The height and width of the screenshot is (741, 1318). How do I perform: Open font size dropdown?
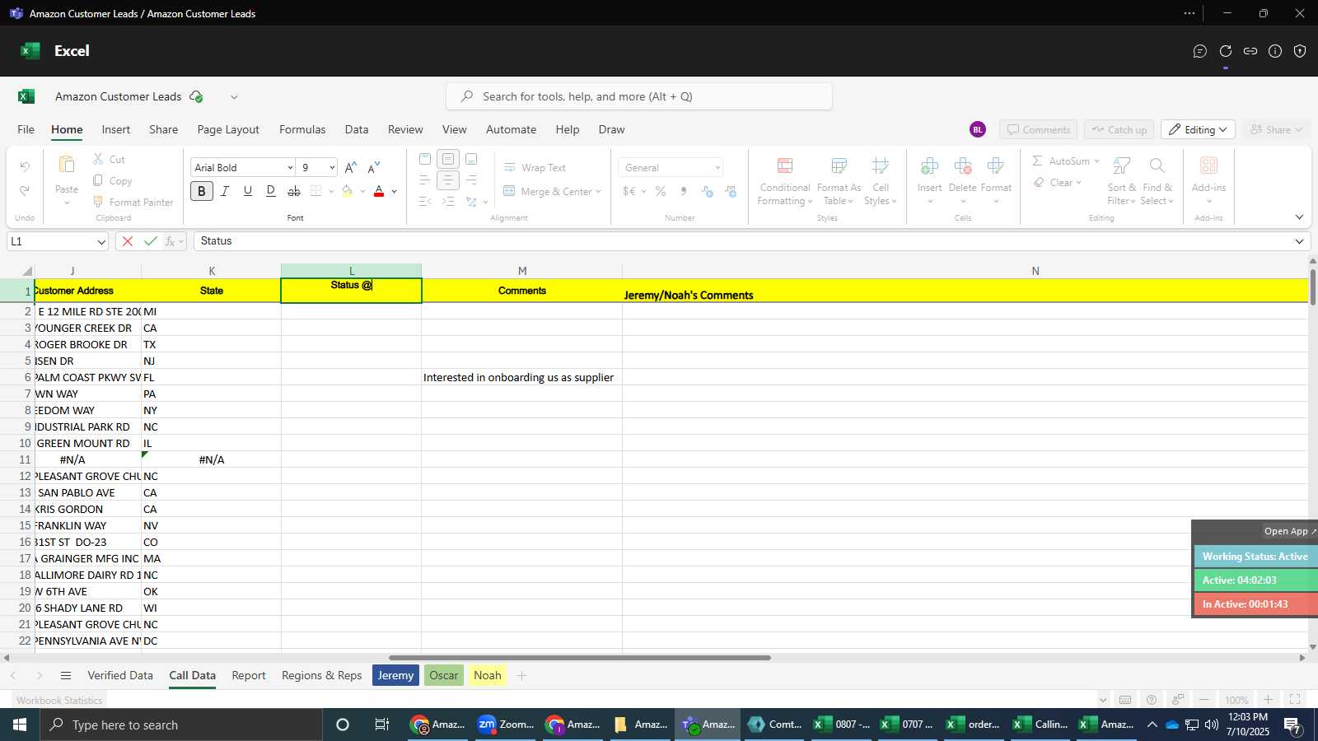332,168
